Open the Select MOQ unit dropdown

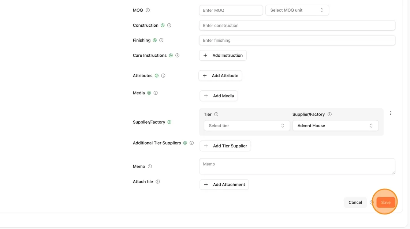[x=297, y=10]
